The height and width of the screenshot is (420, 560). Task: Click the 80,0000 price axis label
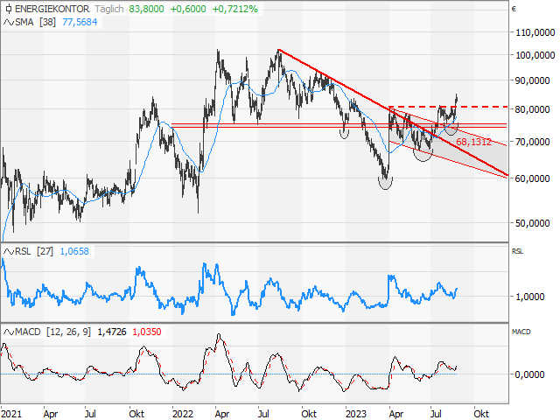tap(535, 109)
